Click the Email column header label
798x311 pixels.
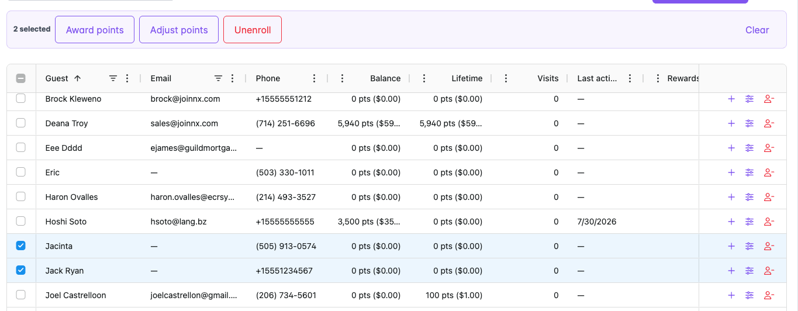[x=161, y=78]
